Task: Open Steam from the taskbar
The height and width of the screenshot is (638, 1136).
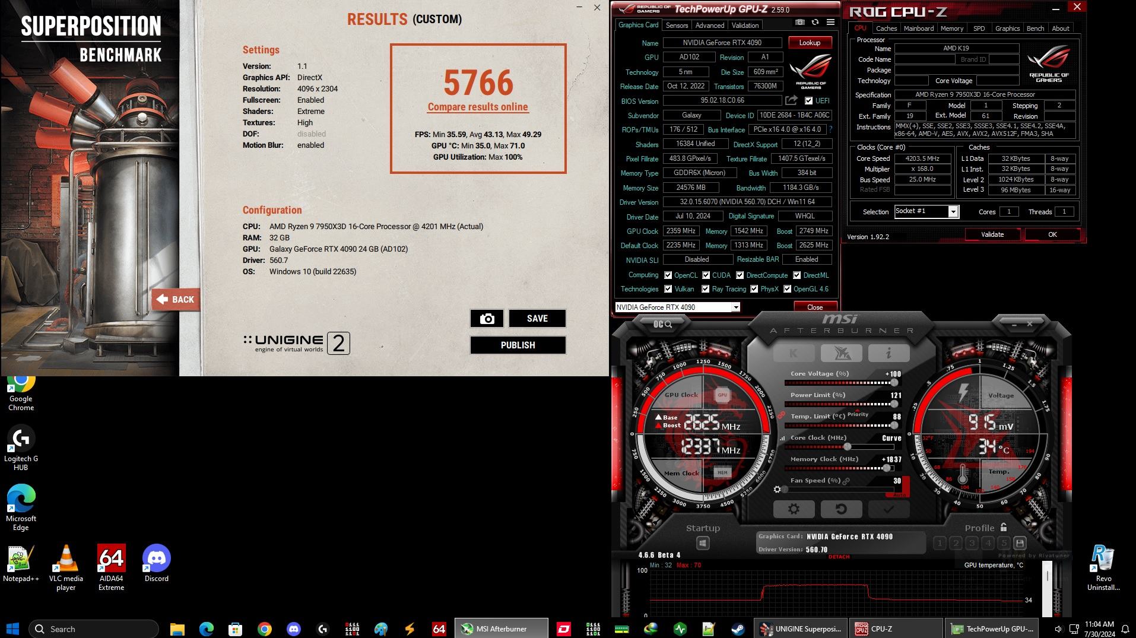Action: [738, 629]
